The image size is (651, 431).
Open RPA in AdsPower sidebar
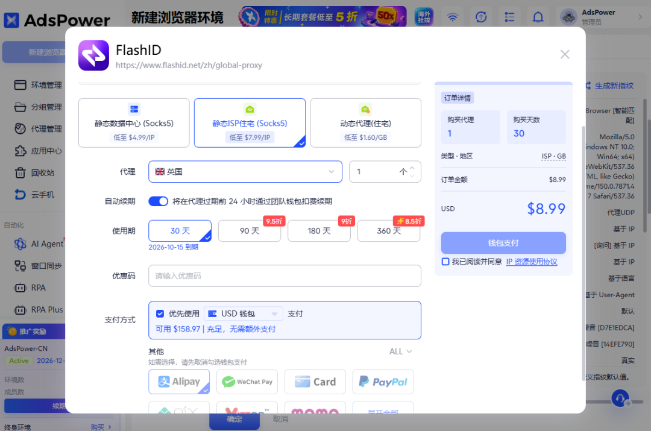tap(30, 288)
